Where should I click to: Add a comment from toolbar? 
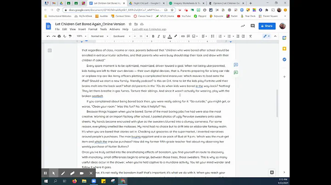[x=188, y=36]
